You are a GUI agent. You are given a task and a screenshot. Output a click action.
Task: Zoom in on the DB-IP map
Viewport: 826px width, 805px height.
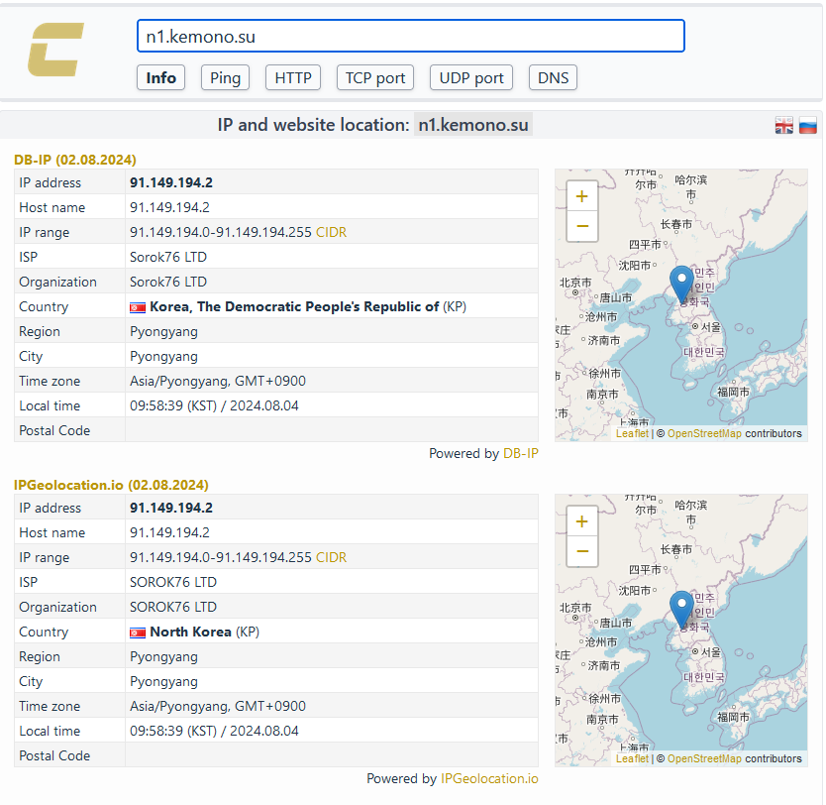pos(581,196)
